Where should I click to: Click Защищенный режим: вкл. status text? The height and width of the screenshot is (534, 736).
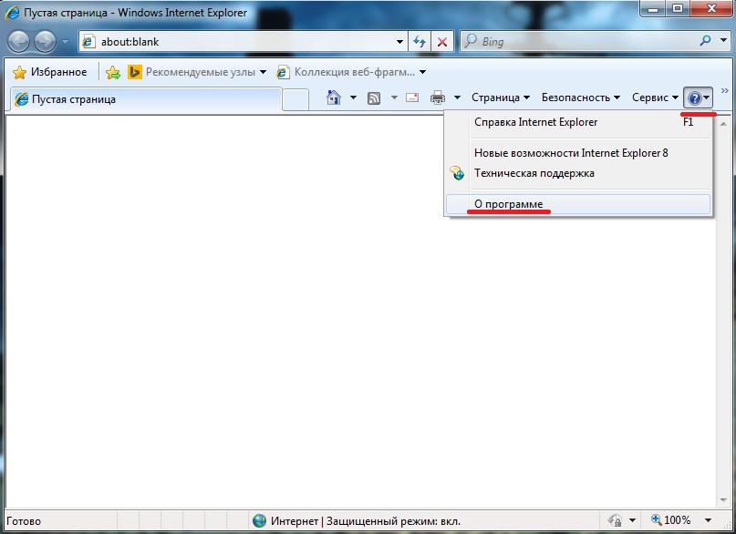[393, 521]
